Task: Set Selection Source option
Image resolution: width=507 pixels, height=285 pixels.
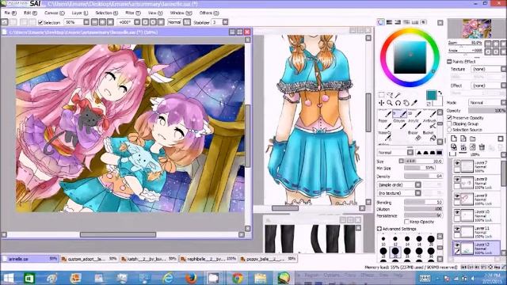Action: (x=449, y=130)
